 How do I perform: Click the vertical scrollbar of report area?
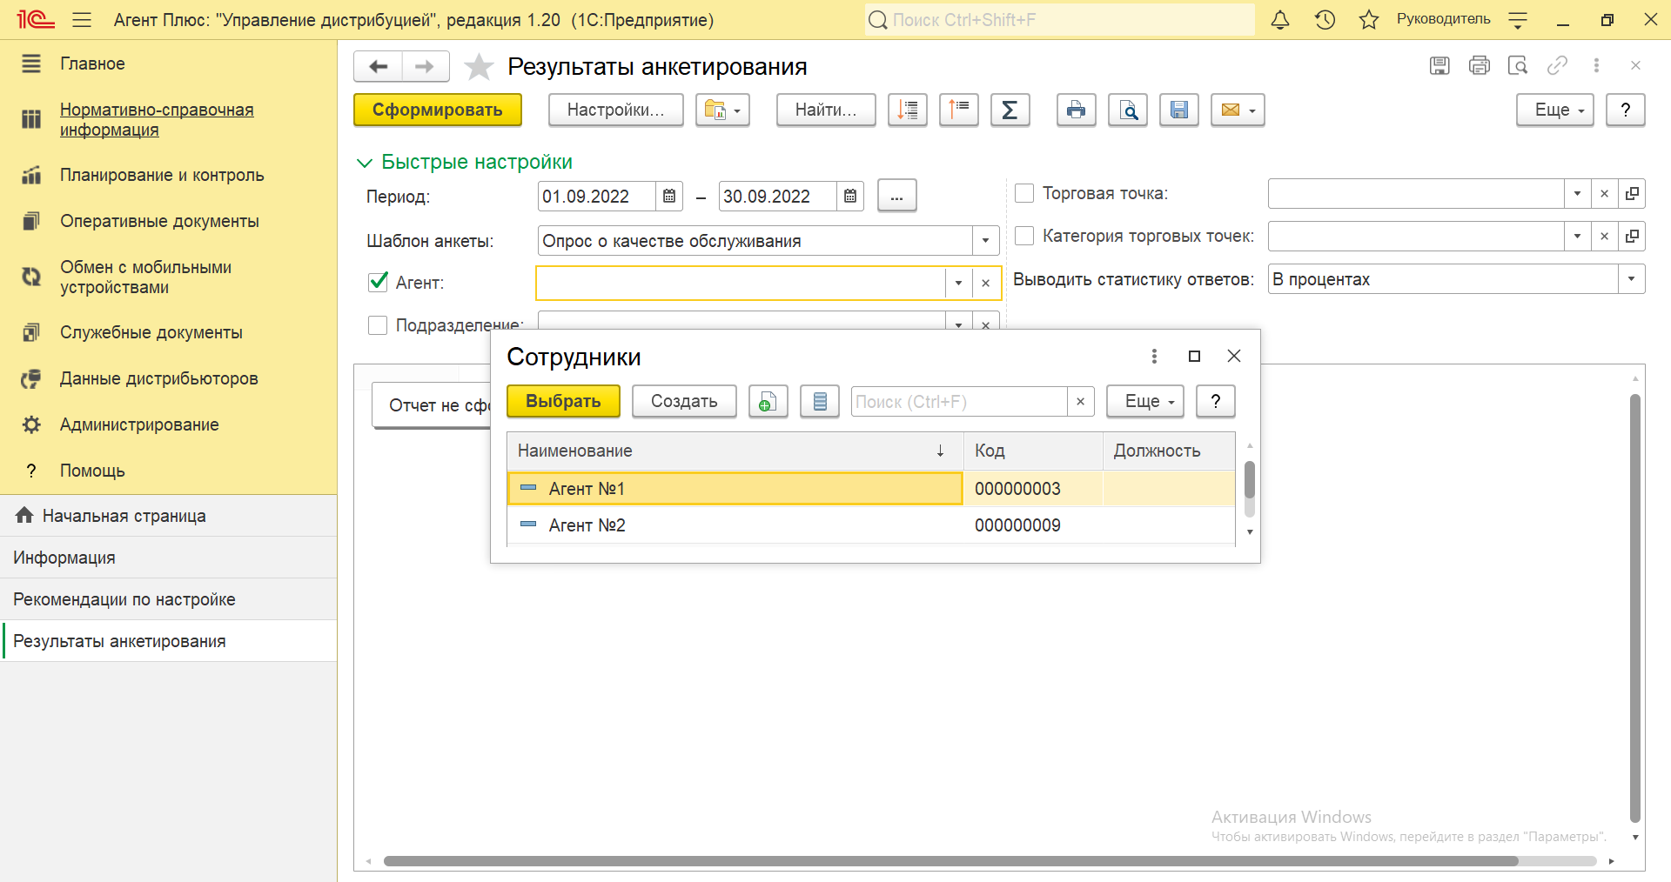1634,609
